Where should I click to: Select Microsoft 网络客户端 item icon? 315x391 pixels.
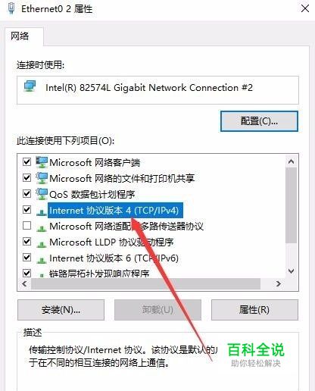point(42,162)
